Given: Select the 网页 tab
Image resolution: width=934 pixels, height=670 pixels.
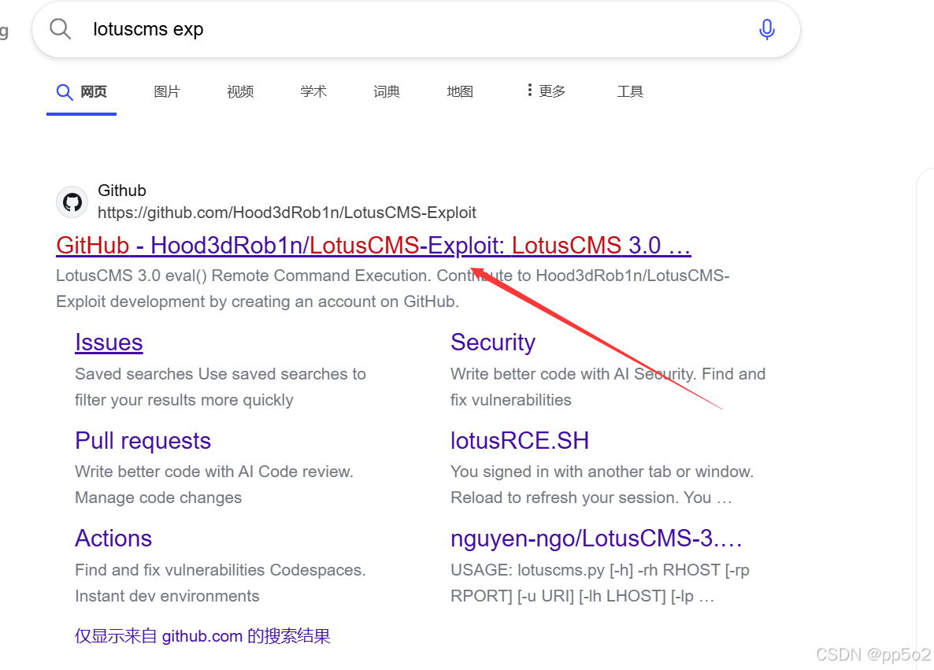Looking at the screenshot, I should 82,91.
